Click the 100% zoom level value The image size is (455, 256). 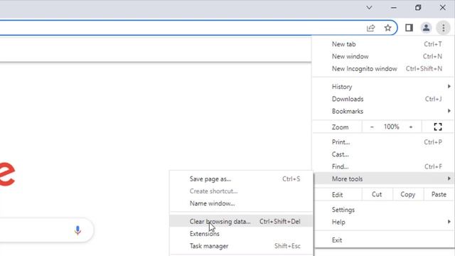tap(391, 127)
